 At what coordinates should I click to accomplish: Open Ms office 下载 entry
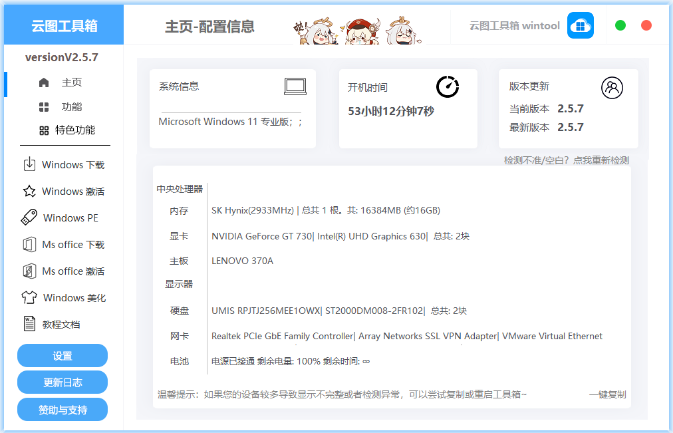point(73,245)
